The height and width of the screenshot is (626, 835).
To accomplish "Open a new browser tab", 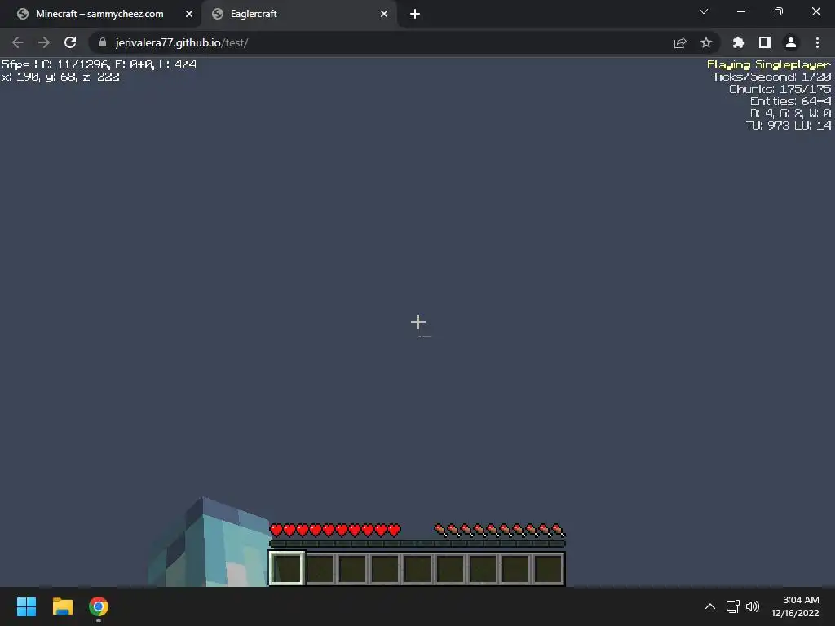I will point(415,14).
